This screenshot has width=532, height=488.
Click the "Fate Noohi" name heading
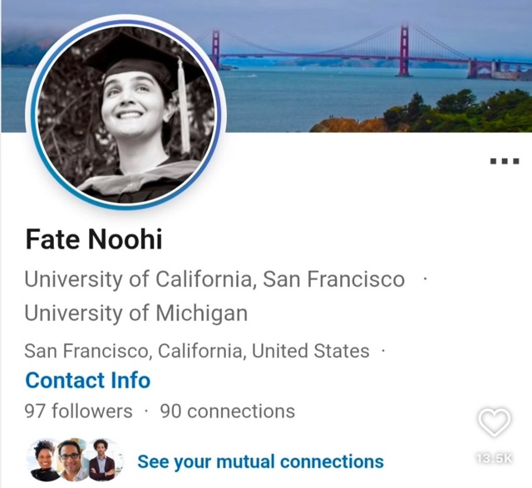[x=94, y=239]
